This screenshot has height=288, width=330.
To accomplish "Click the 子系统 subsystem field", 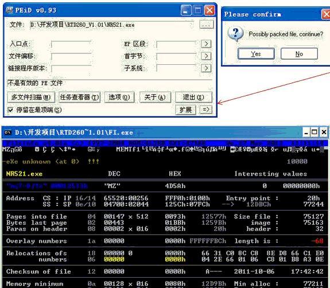I will [x=176, y=68].
